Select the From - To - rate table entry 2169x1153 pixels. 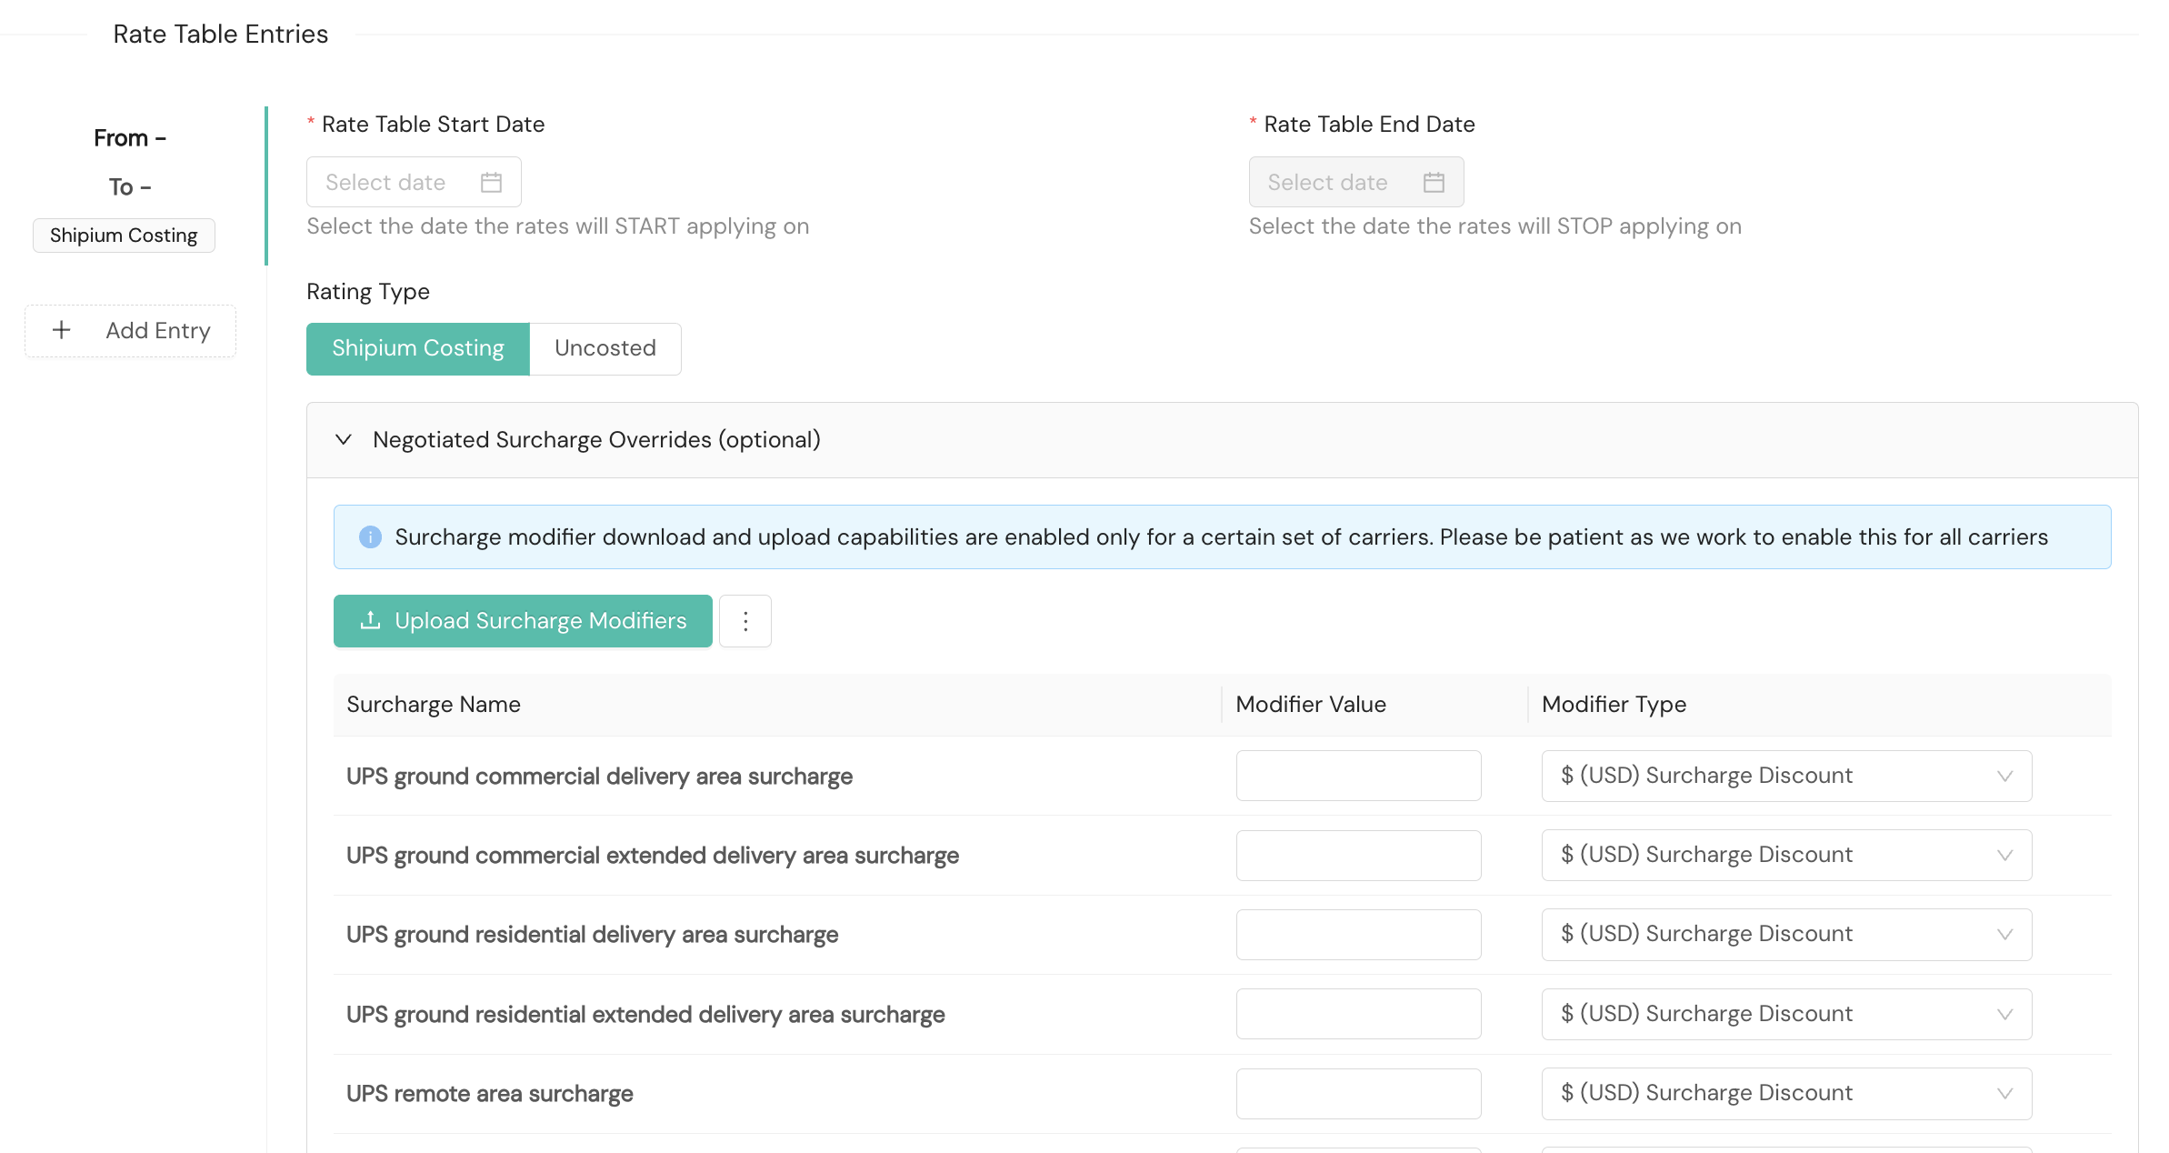[x=130, y=162]
